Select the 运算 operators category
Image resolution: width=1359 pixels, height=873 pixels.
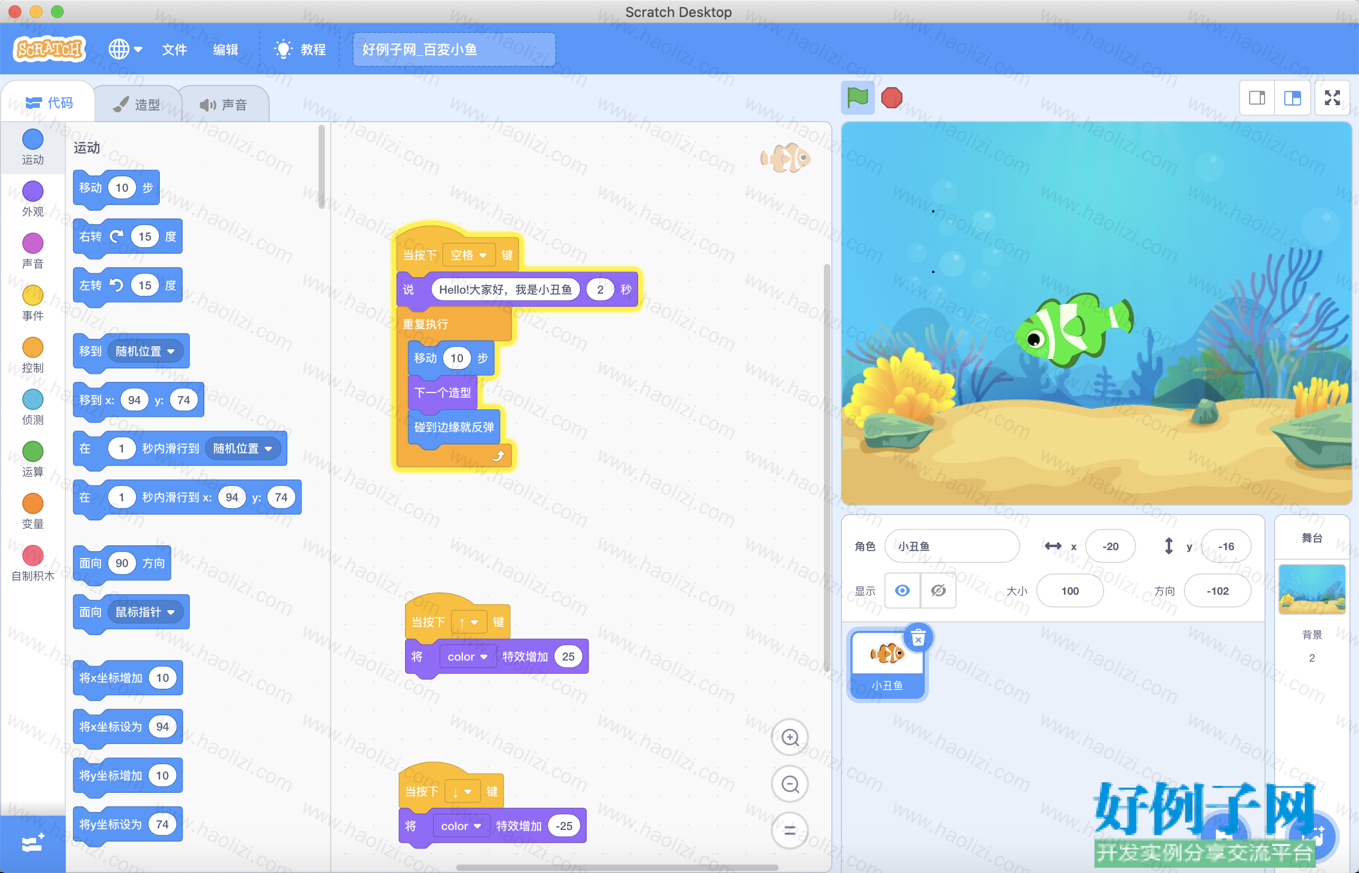(33, 460)
